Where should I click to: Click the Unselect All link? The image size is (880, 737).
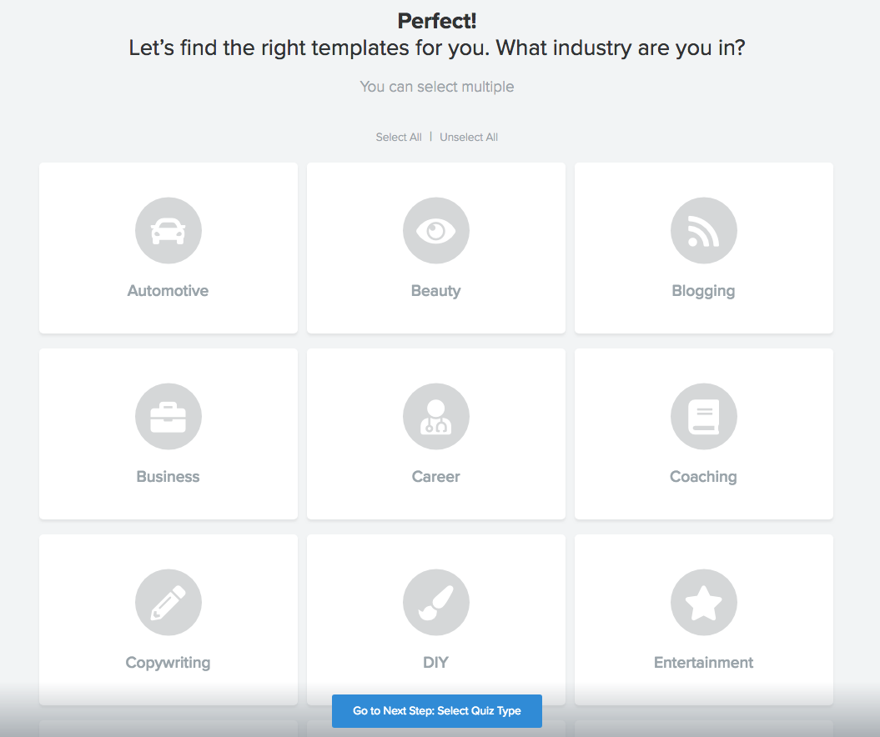(469, 138)
